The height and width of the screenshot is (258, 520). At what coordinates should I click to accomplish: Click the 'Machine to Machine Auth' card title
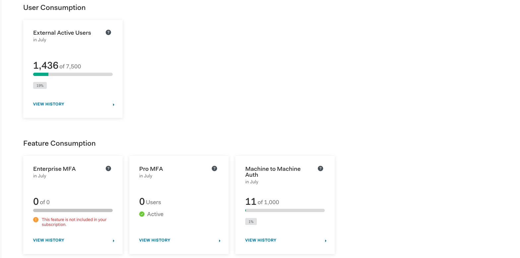click(x=273, y=172)
